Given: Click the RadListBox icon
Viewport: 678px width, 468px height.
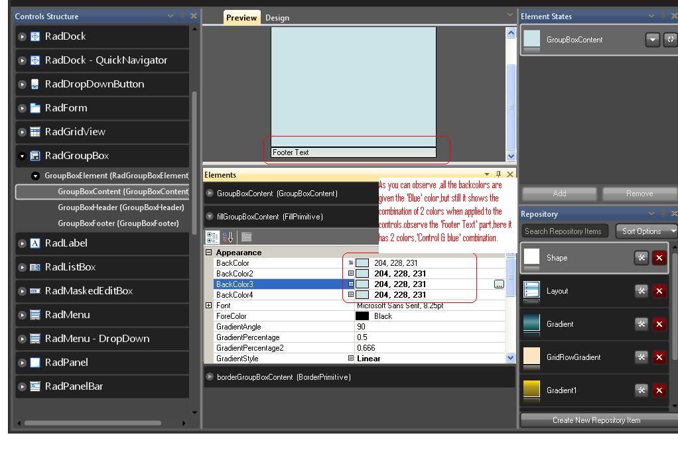Looking at the screenshot, I should (x=35, y=267).
